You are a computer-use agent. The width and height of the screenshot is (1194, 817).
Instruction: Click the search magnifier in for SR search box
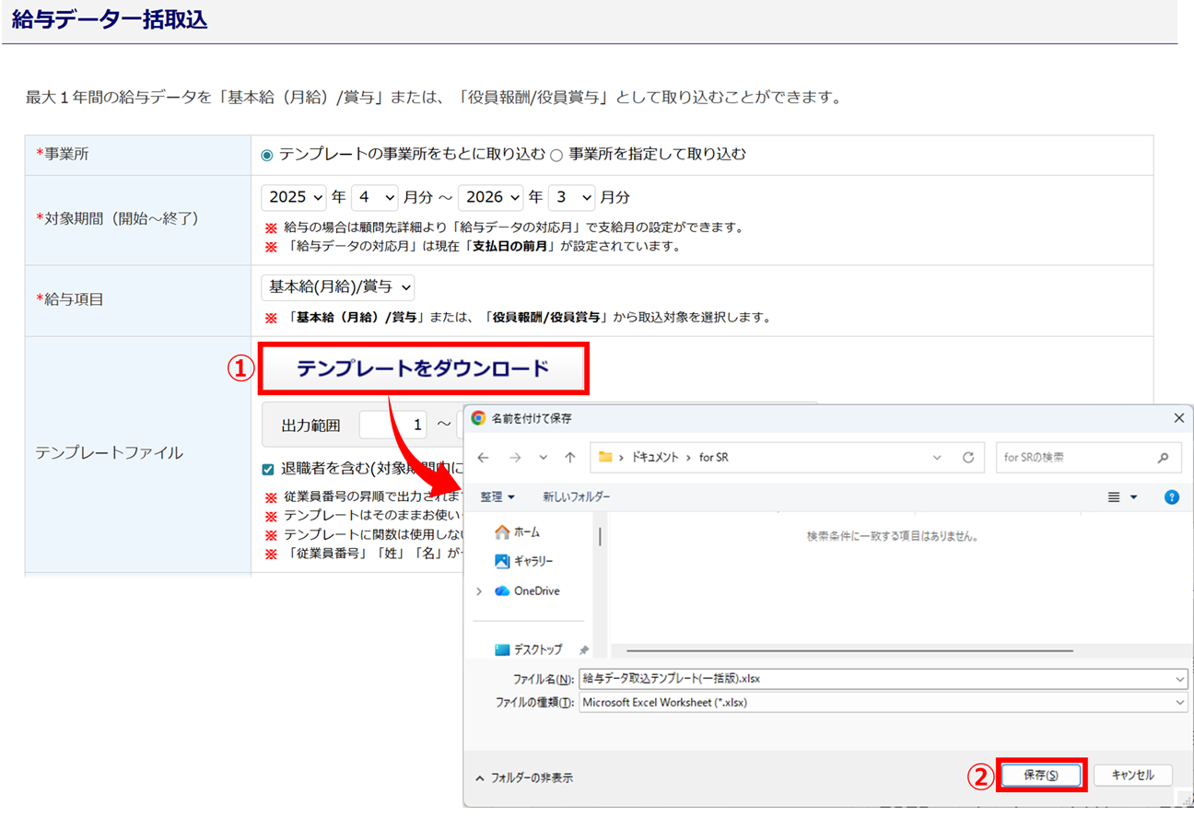tap(1163, 458)
